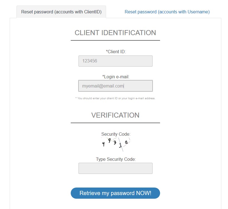Select the Type Security Code textbox
Image resolution: width=228 pixels, height=209 pixels.
pos(115,168)
